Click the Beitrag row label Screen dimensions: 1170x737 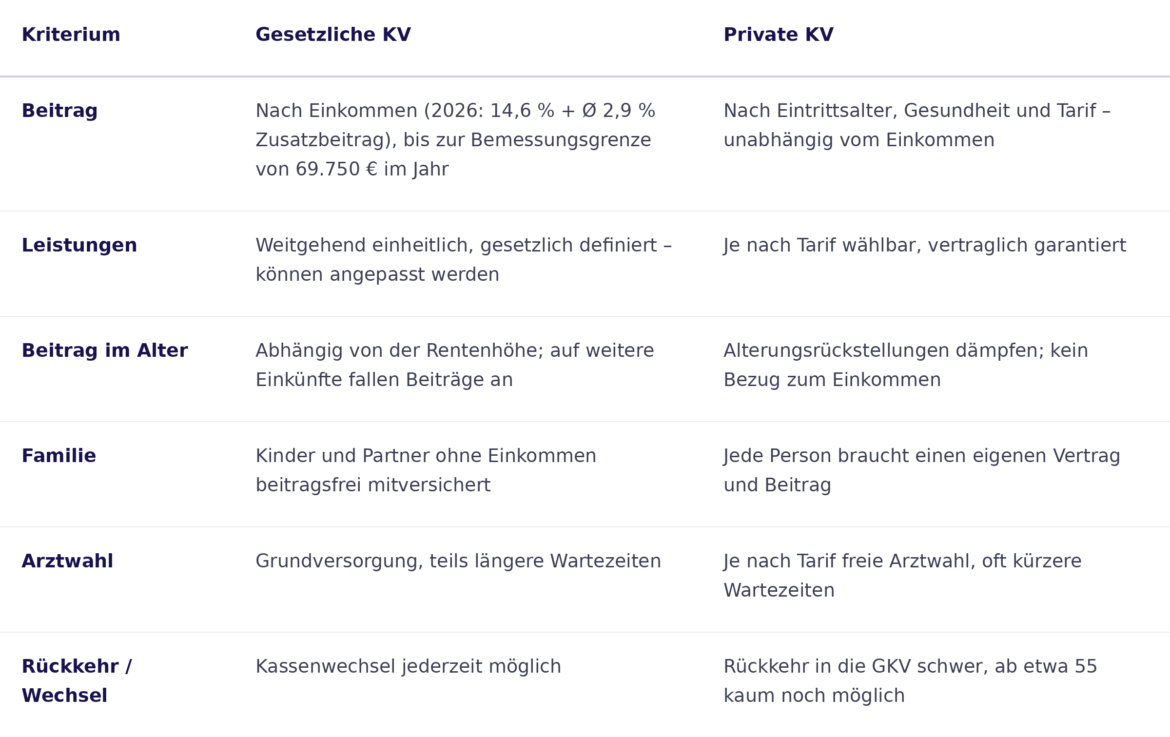59,111
